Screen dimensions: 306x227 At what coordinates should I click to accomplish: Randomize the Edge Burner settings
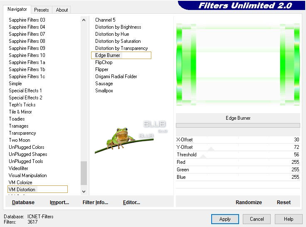tap(249, 202)
